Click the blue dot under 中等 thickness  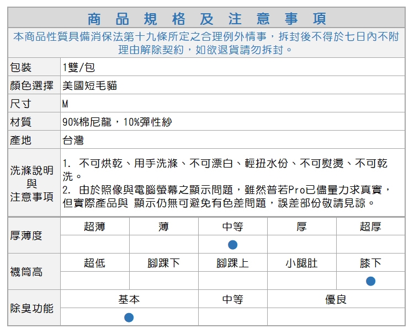click(232, 244)
